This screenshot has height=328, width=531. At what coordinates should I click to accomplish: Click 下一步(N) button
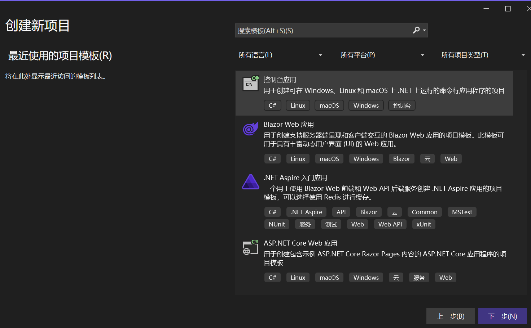[x=503, y=316]
